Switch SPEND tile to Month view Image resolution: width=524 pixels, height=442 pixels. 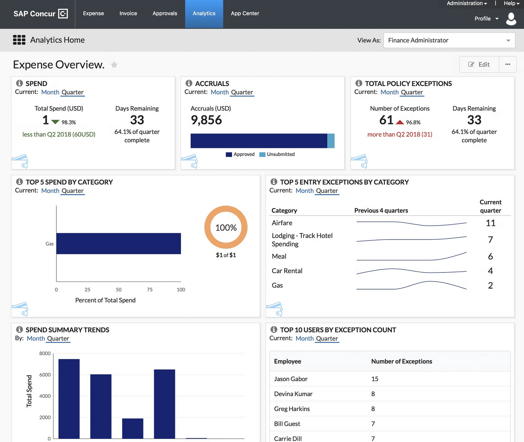50,92
